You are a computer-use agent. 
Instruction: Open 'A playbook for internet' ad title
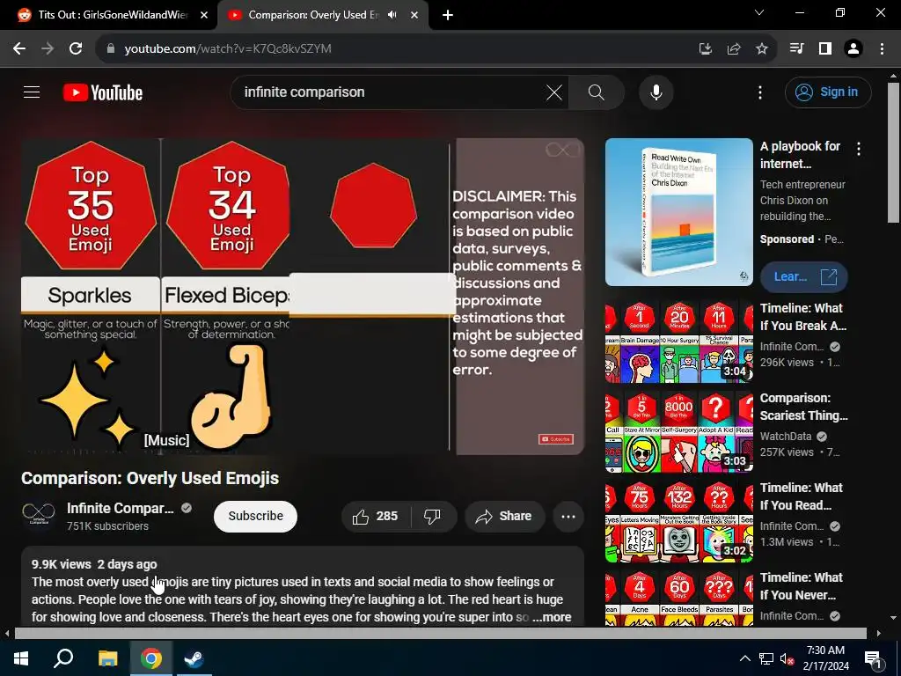coord(800,155)
